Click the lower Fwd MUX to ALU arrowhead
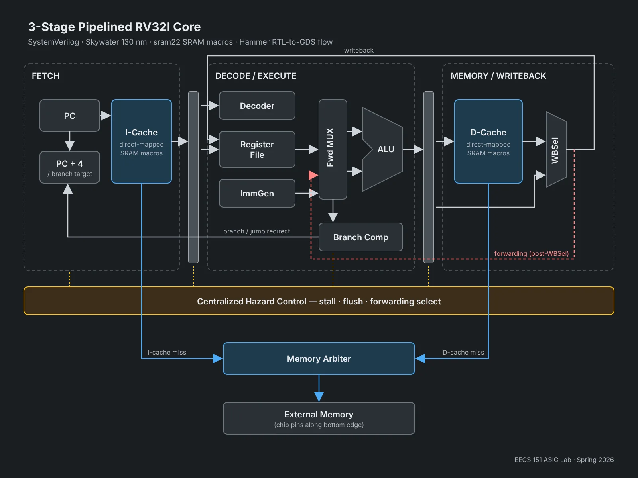 coord(357,171)
